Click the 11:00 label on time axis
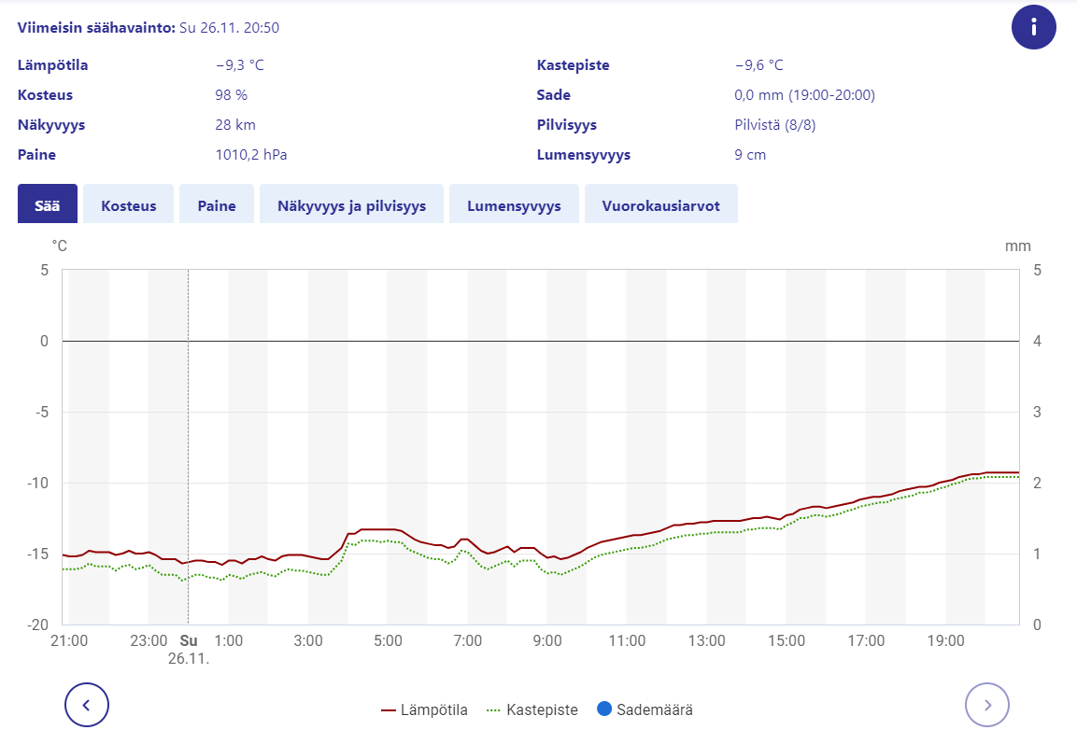Screen dimensions: 1077x744 [627, 641]
